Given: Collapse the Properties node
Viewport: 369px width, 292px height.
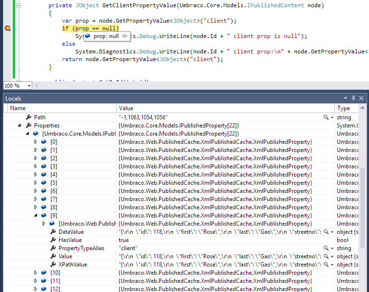Looking at the screenshot, I should click(19, 126).
